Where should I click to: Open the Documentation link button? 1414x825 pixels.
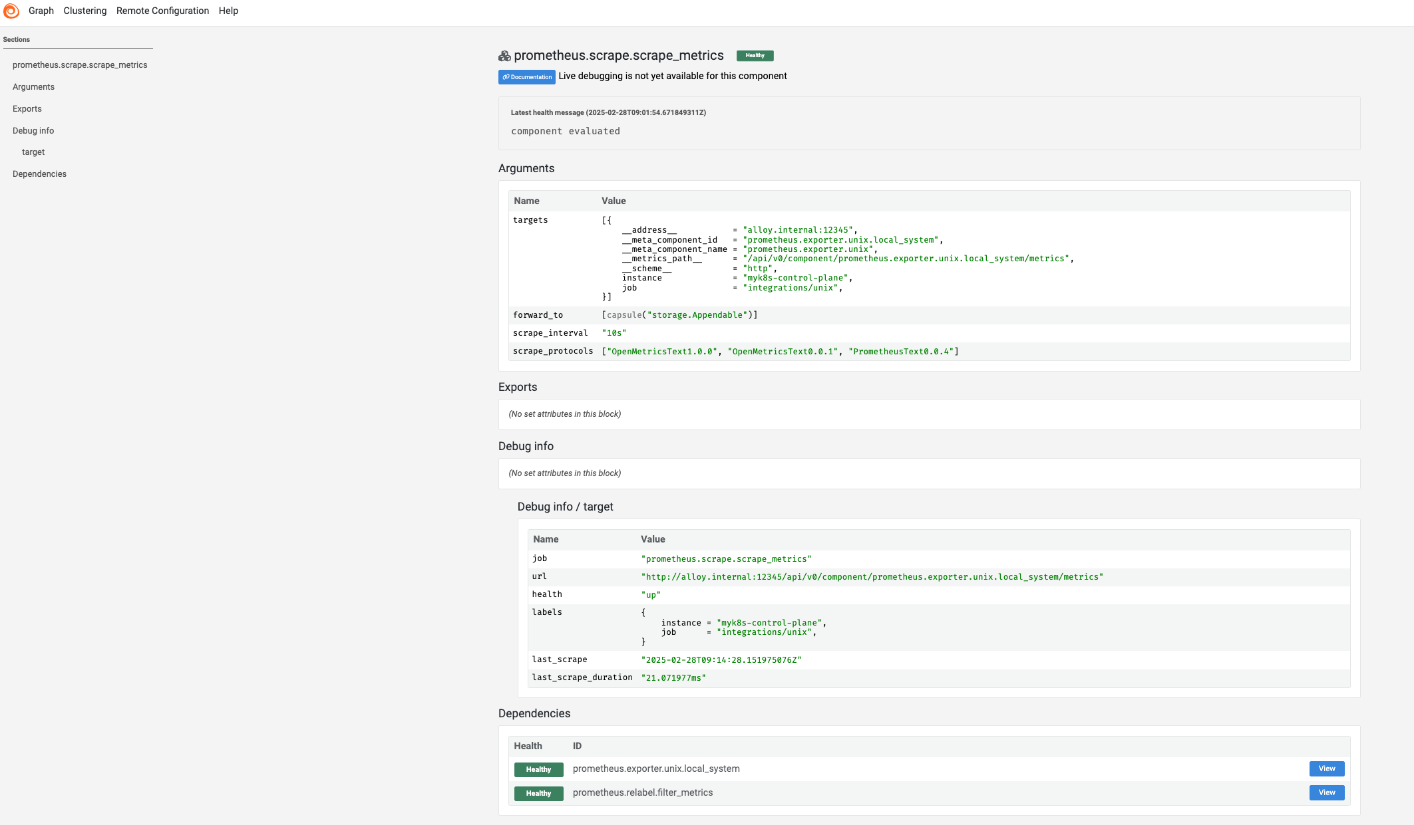526,77
